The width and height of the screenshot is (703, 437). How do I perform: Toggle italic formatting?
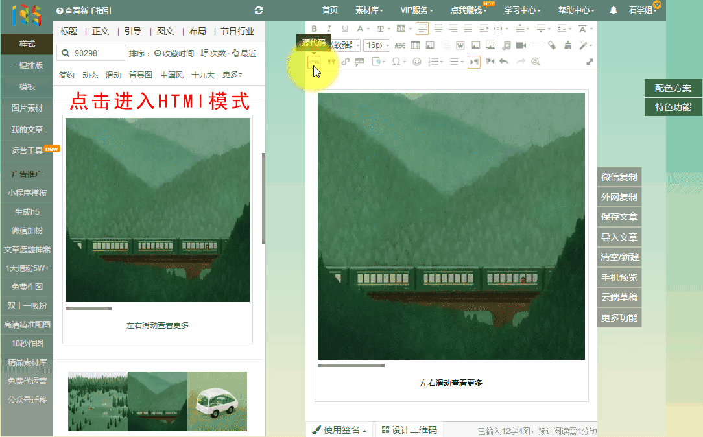click(x=329, y=29)
